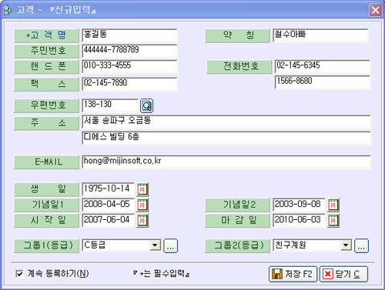Click the 약칭 field containing 철수아빠
385x290 pixels.
[320, 35]
